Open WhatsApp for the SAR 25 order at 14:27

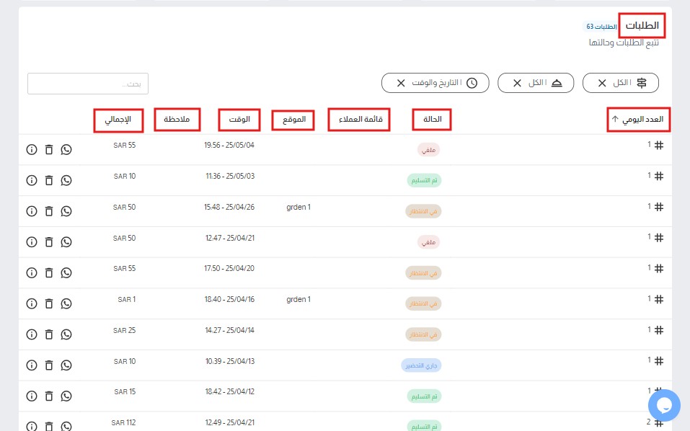coord(66,334)
